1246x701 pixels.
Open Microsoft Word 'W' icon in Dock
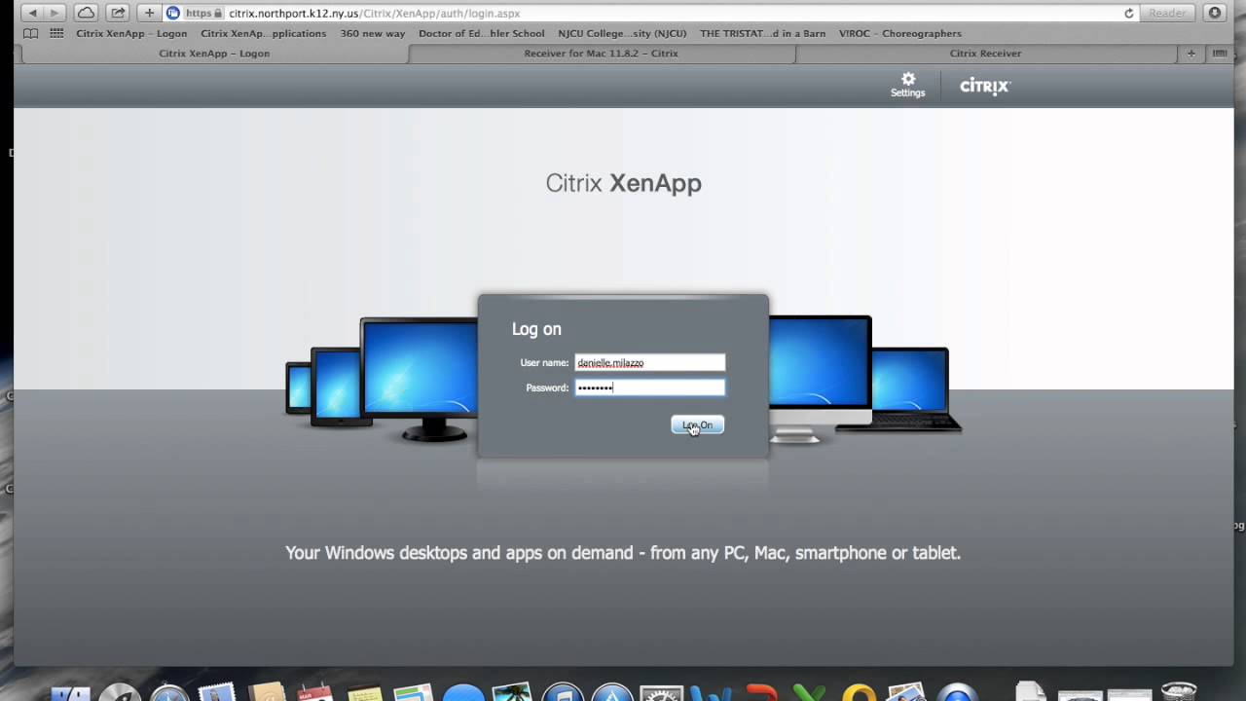point(712,692)
